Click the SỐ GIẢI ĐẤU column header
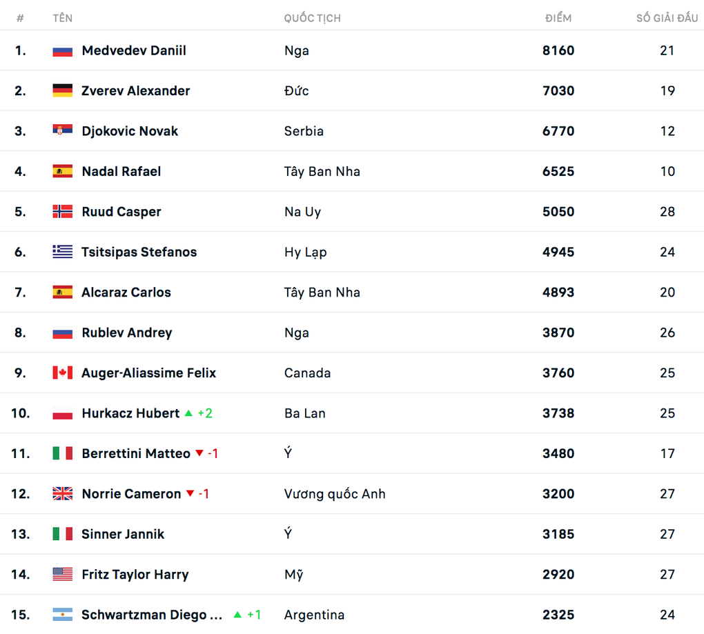 pos(667,18)
